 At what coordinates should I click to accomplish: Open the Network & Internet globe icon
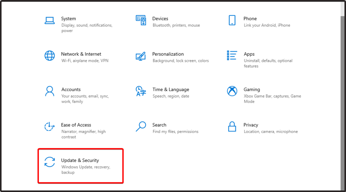pos(50,56)
